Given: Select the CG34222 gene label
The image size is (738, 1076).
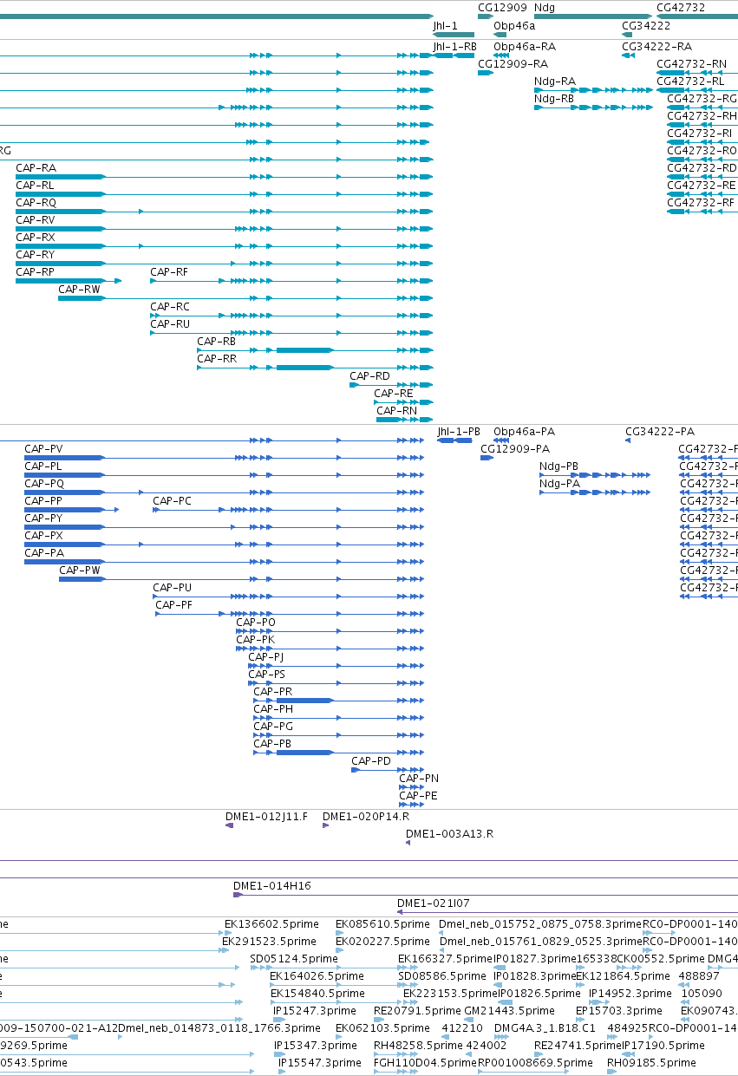Looking at the screenshot, I should (646, 26).
